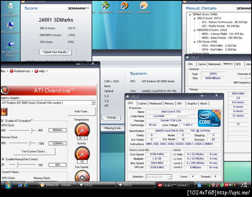Viewport: 252px width, 197px height.
Task: Open the Help menu in Catalyst
Action: tap(41, 71)
